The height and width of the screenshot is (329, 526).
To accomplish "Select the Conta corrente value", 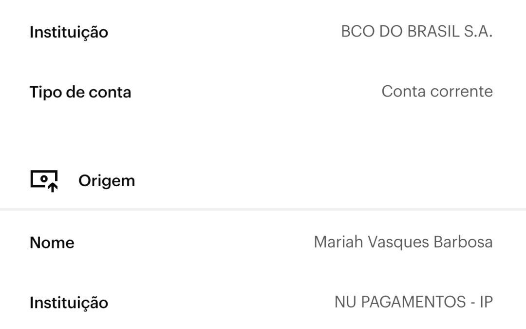I will pos(437,92).
